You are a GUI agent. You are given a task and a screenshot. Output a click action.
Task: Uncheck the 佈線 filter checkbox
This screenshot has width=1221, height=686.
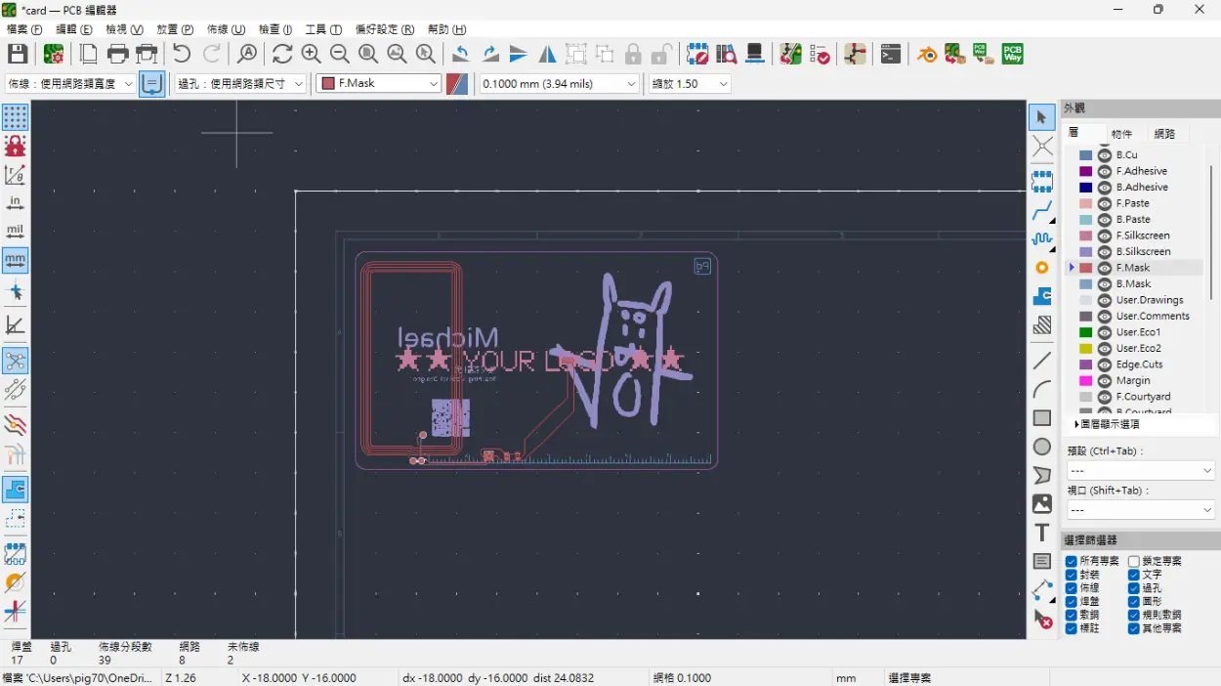point(1072,588)
